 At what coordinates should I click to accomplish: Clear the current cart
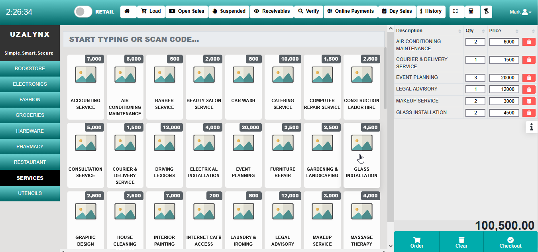461,242
